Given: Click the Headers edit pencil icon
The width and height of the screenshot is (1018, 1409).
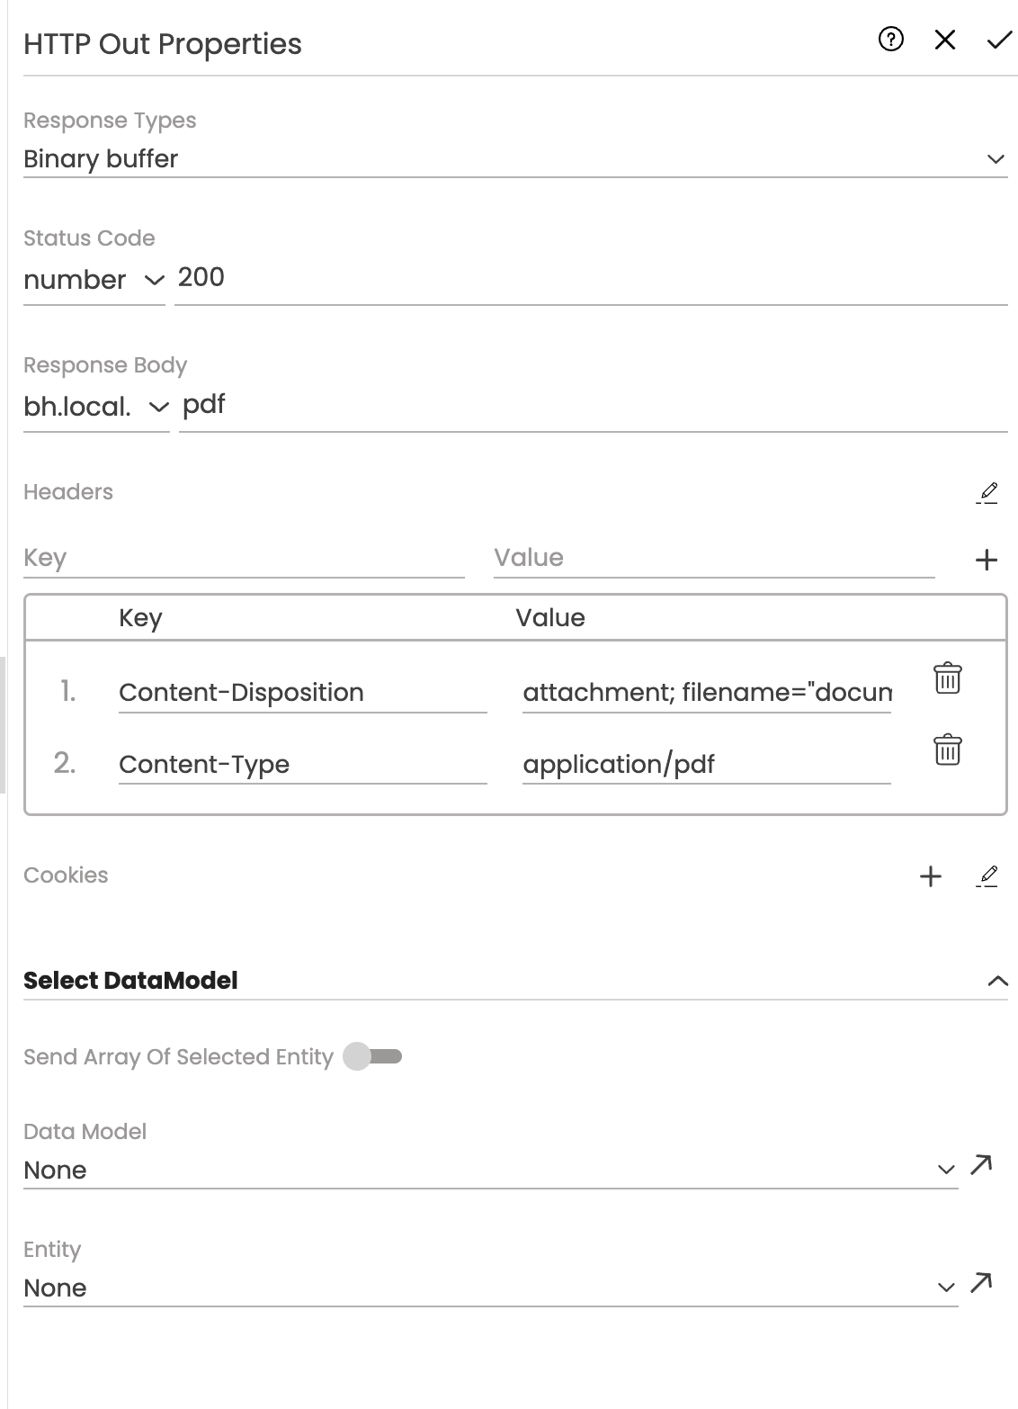Looking at the screenshot, I should [987, 492].
